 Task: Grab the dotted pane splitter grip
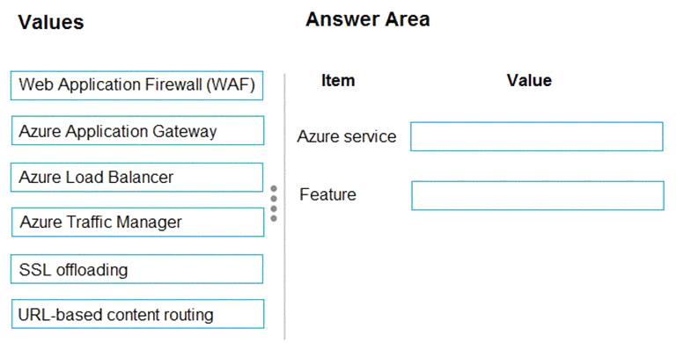(x=274, y=203)
